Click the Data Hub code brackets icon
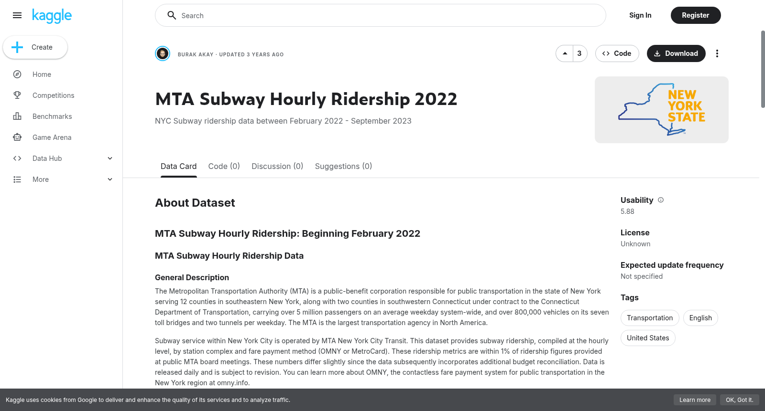Image resolution: width=765 pixels, height=411 pixels. [17, 158]
